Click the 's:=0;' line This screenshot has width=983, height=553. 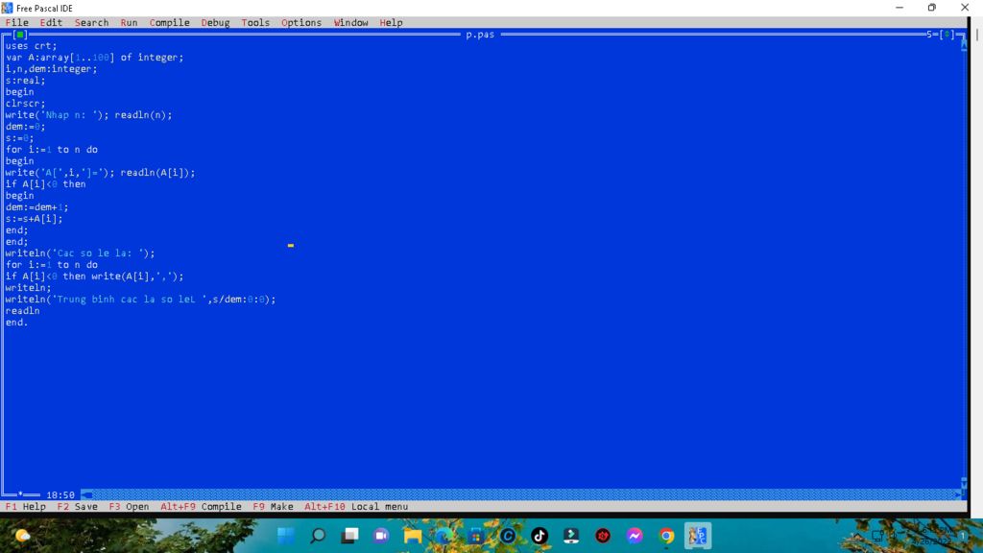coord(19,138)
